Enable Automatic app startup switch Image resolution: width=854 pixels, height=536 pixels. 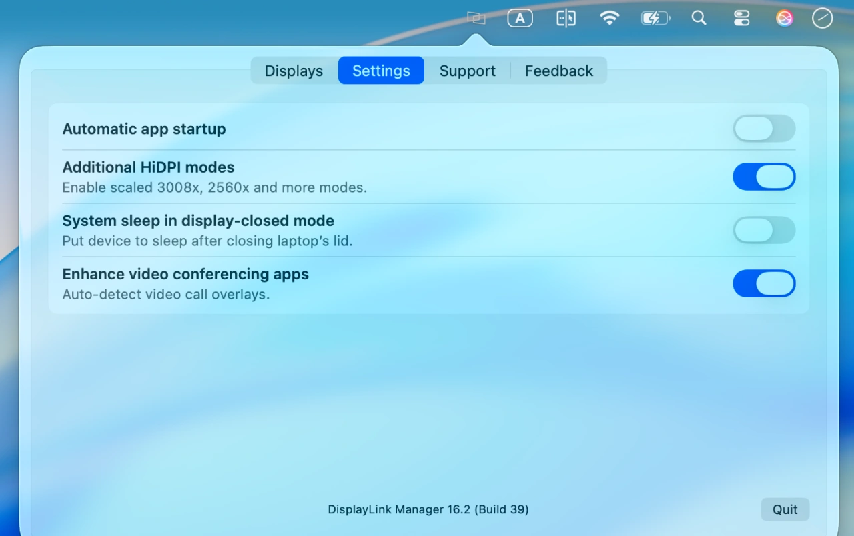[x=764, y=128]
